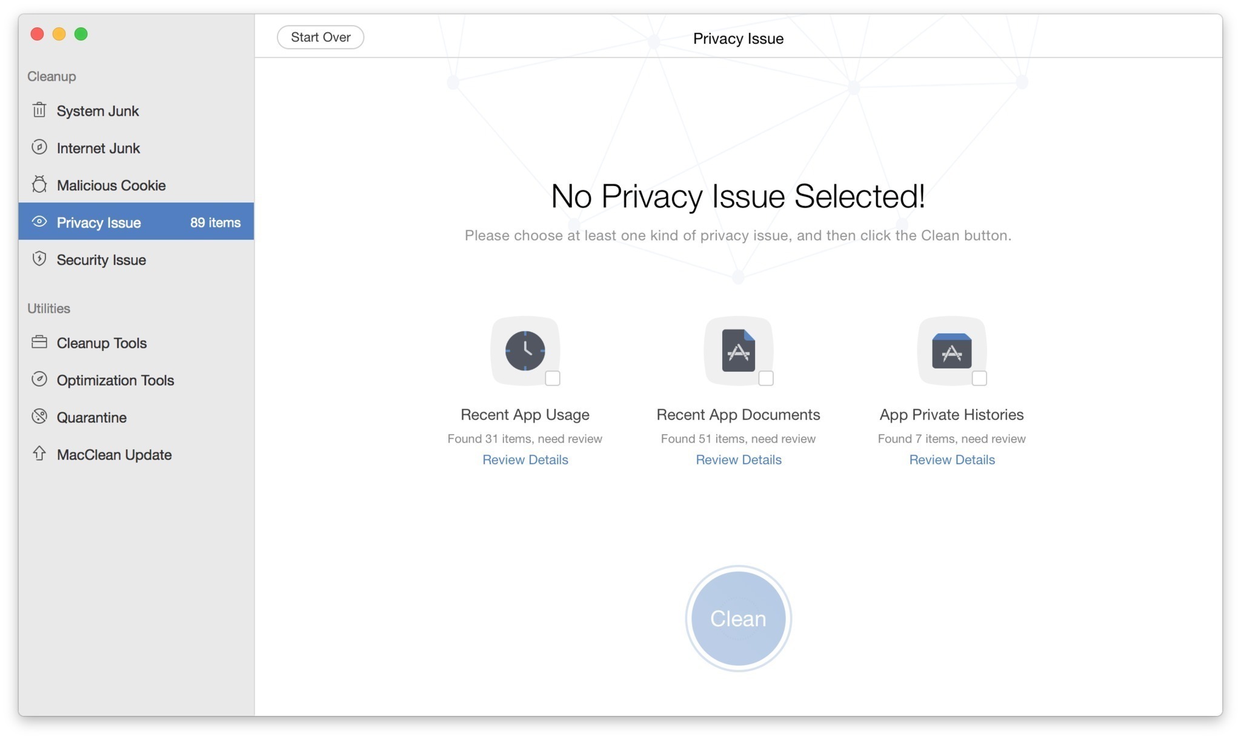Viewport: 1241px width, 739px height.
Task: Open the Optimization Tools section
Action: pyautogui.click(x=115, y=379)
